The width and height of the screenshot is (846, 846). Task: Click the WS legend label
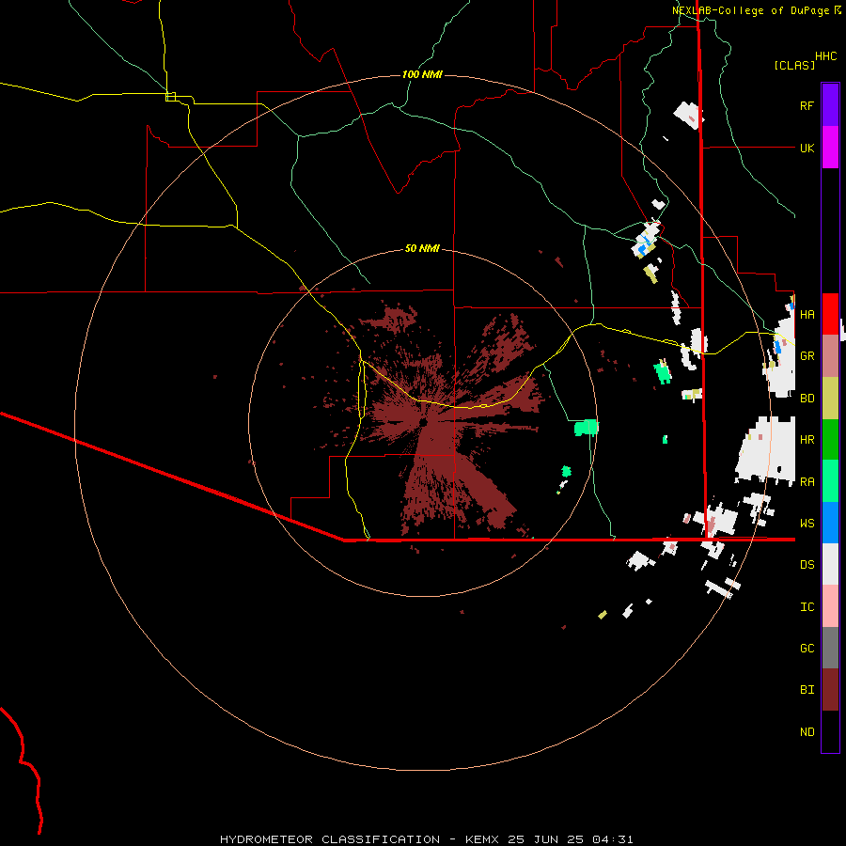point(807,524)
